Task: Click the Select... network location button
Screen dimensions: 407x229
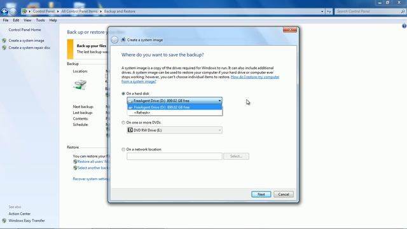Action: (236, 156)
